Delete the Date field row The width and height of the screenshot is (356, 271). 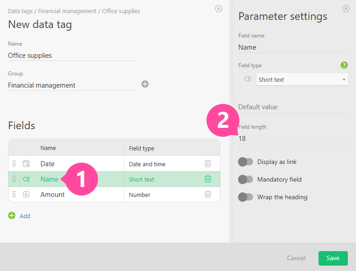[x=207, y=164]
